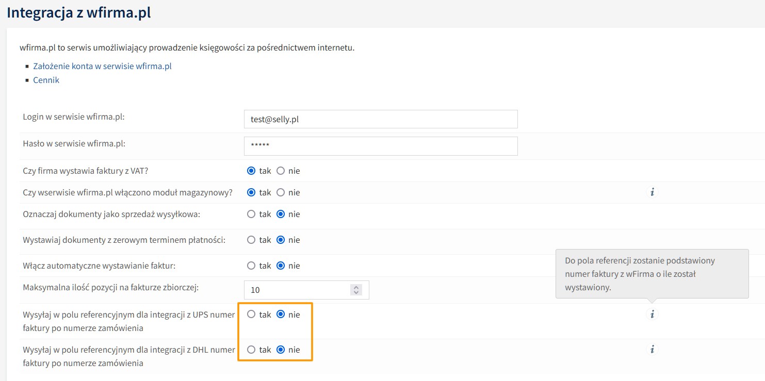
Task: Click the wfirma.pl login input field
Action: 380,119
